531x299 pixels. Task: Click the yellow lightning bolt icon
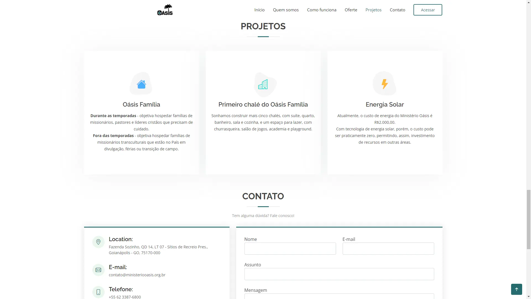384,84
